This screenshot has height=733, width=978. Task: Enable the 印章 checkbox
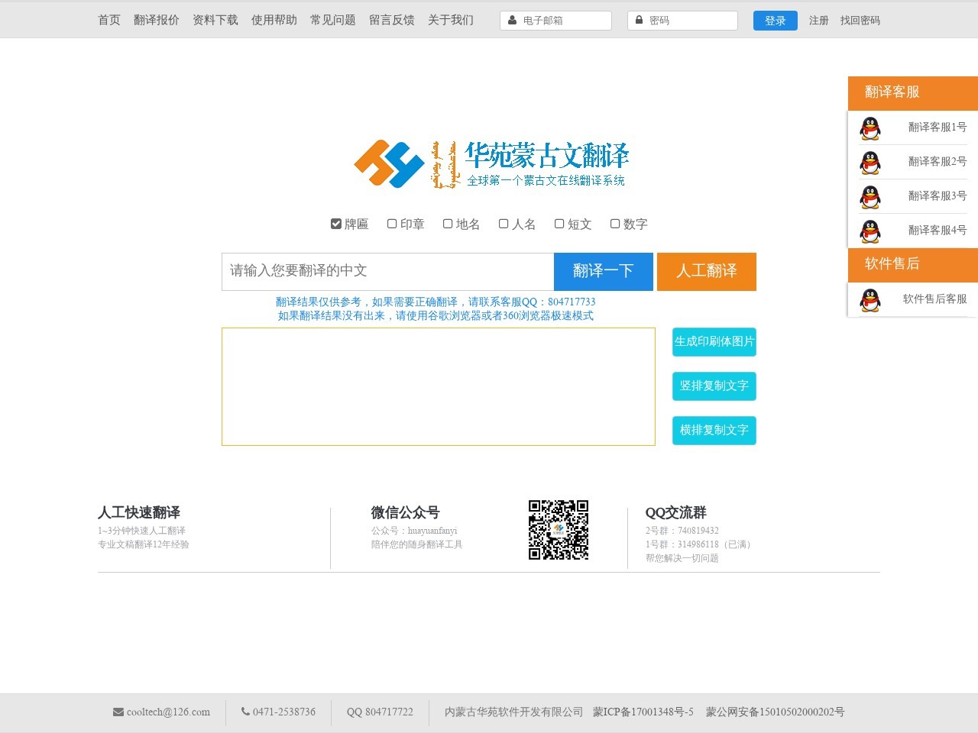tap(392, 223)
